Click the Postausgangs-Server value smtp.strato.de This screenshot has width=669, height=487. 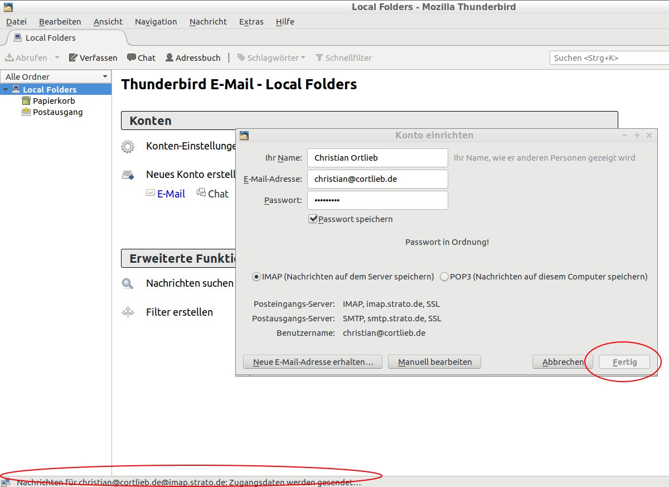[392, 319]
